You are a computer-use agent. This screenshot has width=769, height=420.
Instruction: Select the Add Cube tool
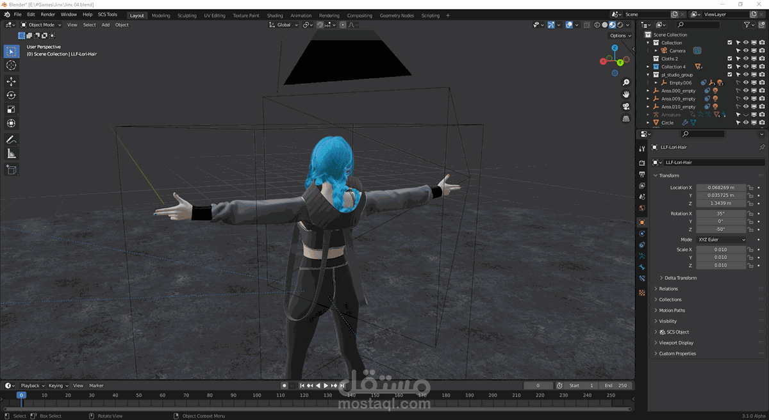[x=12, y=170]
